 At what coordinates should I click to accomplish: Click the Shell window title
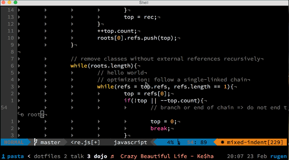click(x=144, y=3)
